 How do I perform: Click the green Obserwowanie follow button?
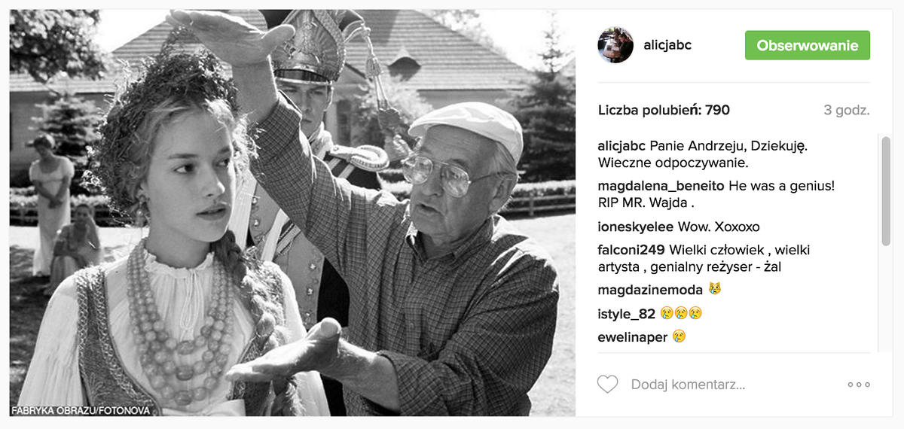point(808,45)
